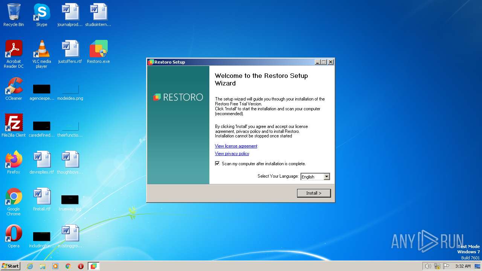Viewport: 482px width, 271px height.
Task: Uncheck Scan my computer after installation
Action: coord(217,164)
